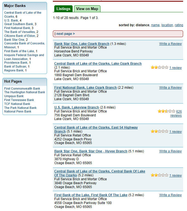The height and width of the screenshot is (211, 187).
Task: Sort results by name
Action: point(155,25)
